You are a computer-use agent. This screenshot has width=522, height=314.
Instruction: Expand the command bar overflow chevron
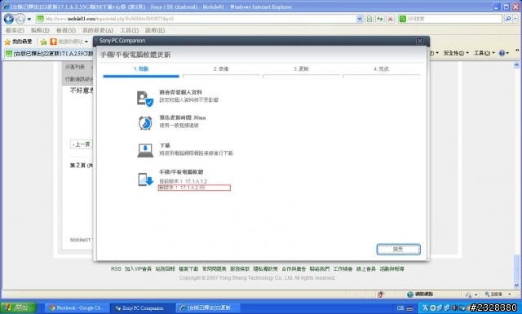[517, 51]
